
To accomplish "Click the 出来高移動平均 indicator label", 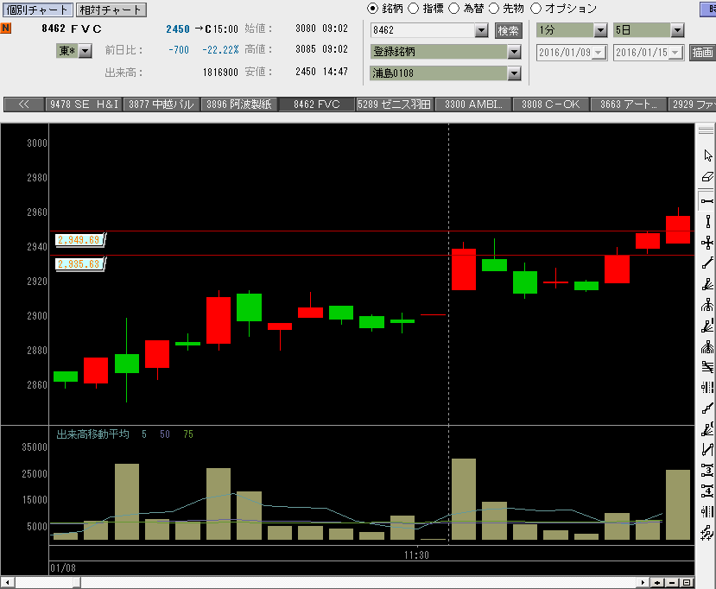I will click(92, 434).
